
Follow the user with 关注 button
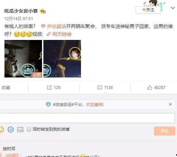148,10
